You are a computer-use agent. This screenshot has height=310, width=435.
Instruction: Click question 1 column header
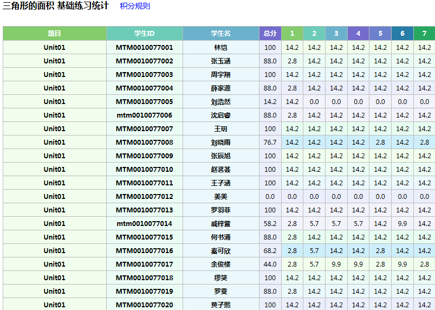(292, 34)
